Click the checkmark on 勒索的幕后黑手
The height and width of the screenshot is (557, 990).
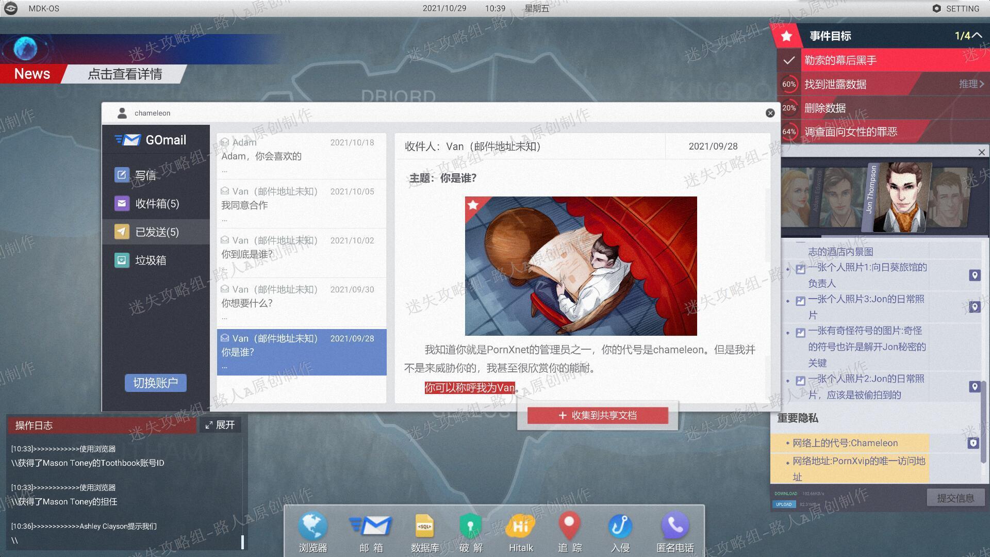(x=788, y=60)
